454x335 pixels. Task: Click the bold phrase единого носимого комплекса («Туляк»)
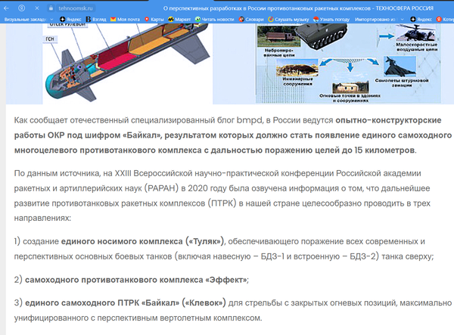[x=142, y=241]
